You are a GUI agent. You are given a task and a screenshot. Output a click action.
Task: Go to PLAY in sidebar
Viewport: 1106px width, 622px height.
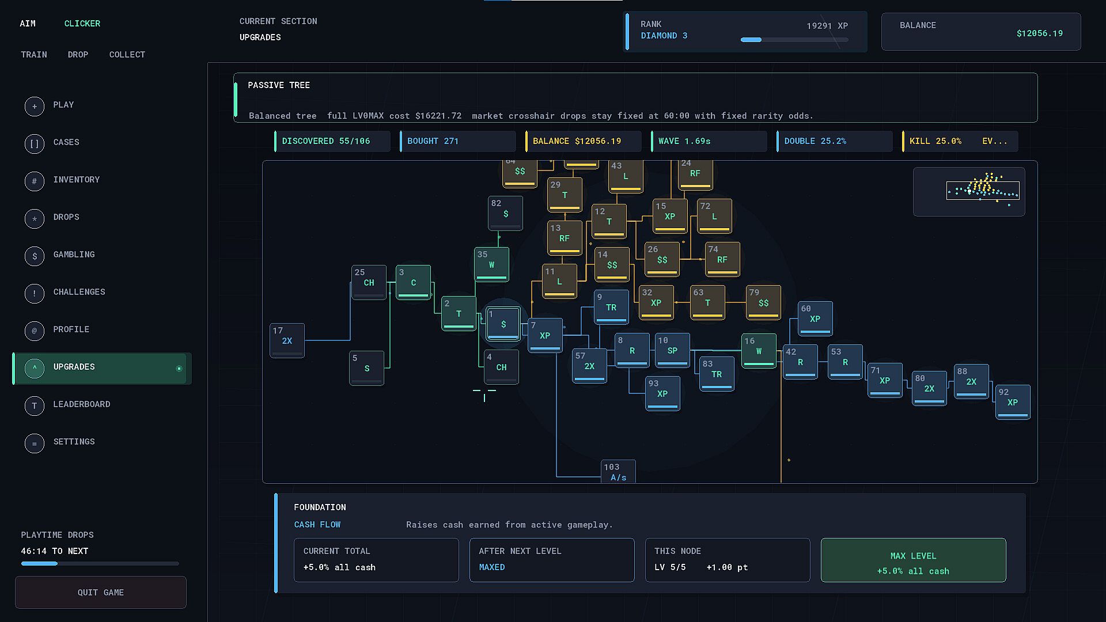click(x=101, y=106)
